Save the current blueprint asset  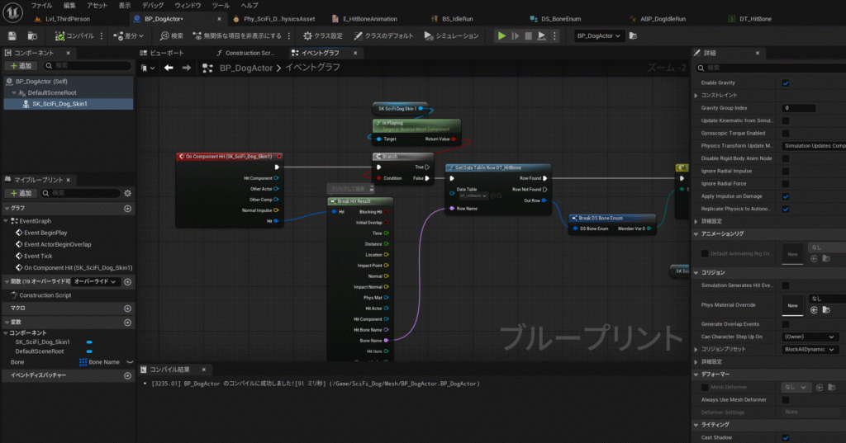click(12, 36)
